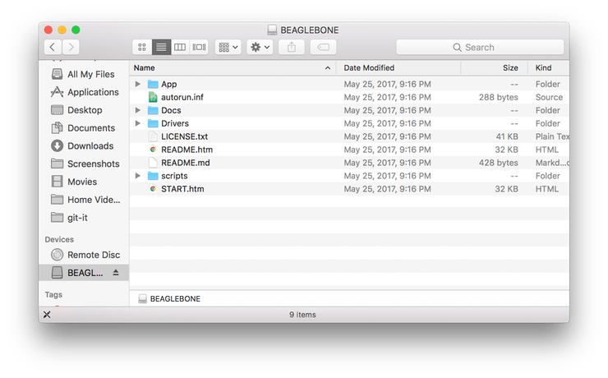The height and width of the screenshot is (378, 608).
Task: Click the Remote Disc icon
Action: [57, 255]
